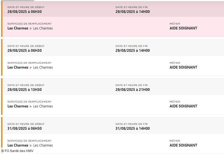
Task: Select the start date 31/08/2025 à 06H30
Action: click(25, 128)
